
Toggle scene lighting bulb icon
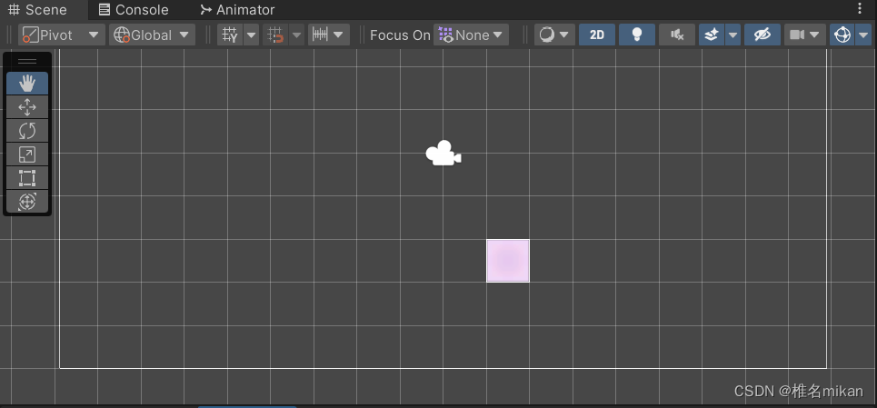click(x=636, y=35)
